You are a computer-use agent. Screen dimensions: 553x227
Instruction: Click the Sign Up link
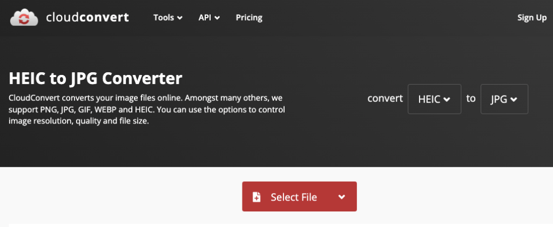pos(532,18)
